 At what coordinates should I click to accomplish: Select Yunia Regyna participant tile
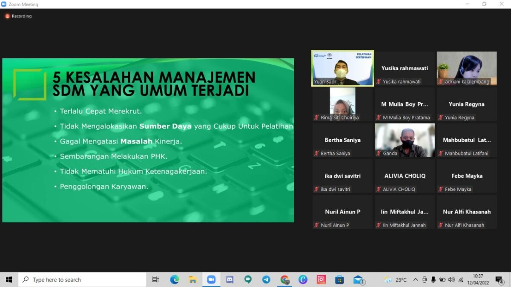pyautogui.click(x=467, y=104)
